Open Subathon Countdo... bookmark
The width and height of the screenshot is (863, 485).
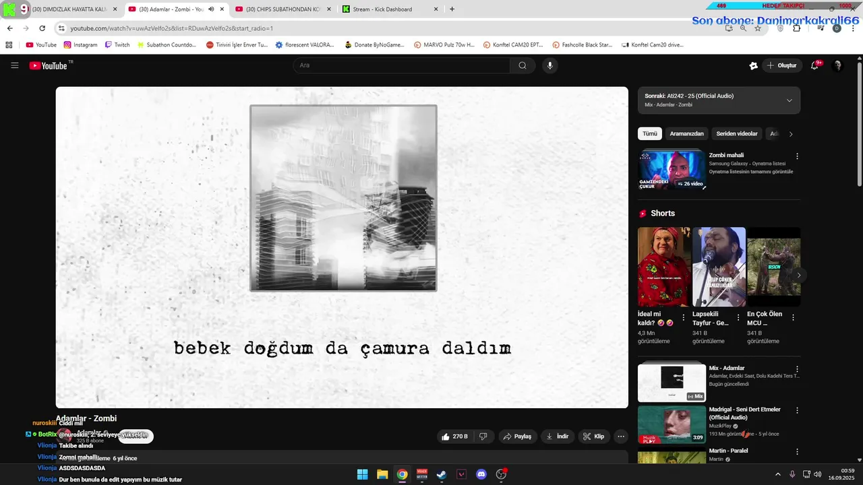pyautogui.click(x=167, y=45)
